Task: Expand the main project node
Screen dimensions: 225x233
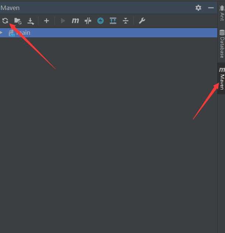Action: (1, 33)
